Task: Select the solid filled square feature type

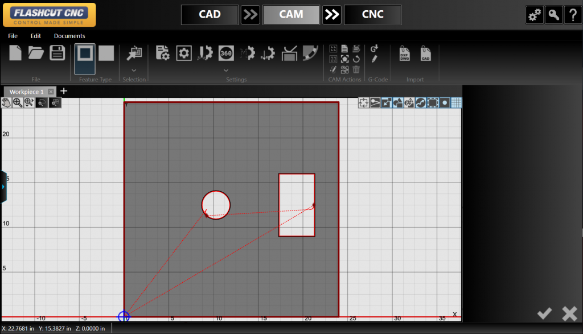Action: point(106,53)
